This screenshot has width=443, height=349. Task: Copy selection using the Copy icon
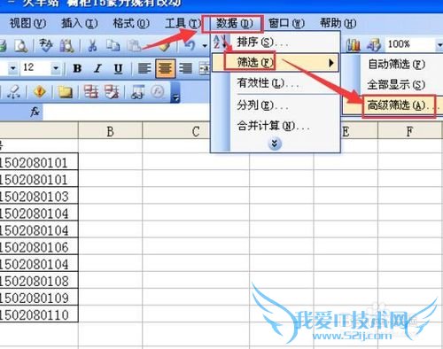click(x=113, y=46)
